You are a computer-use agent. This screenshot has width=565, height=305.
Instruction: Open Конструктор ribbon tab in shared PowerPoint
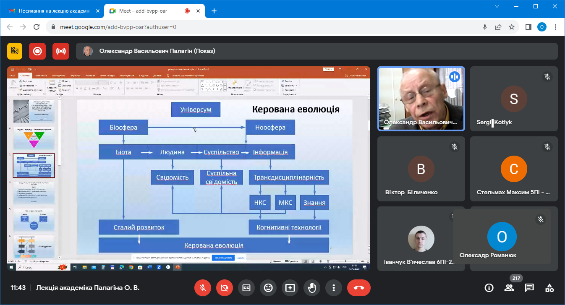(x=58, y=76)
